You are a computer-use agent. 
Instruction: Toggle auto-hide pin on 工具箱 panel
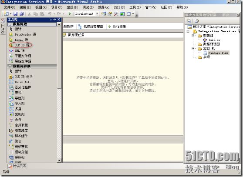click(54, 20)
